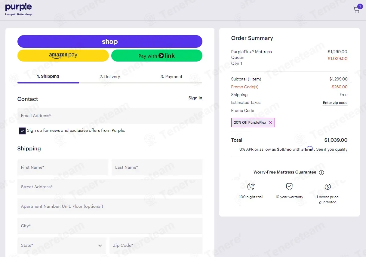
Task: Switch to the 1. Shipping step
Action: pos(48,76)
